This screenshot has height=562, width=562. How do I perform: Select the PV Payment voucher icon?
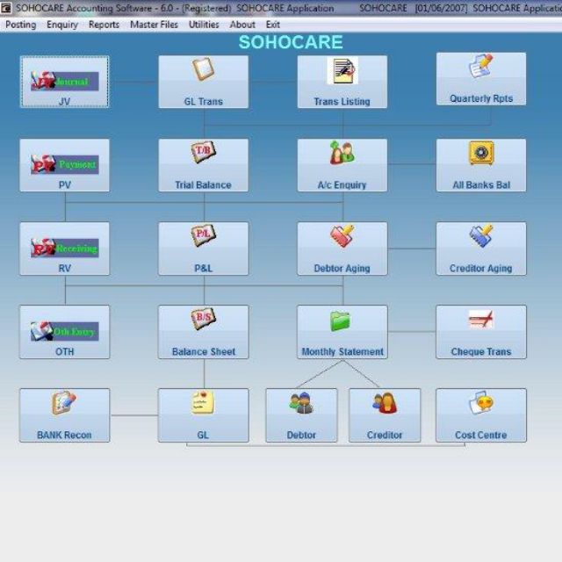(65, 164)
